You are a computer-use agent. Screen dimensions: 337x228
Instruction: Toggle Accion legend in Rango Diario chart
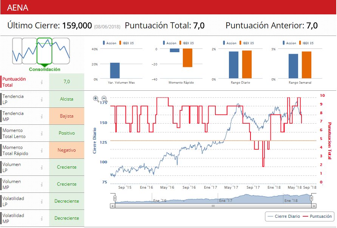click(230, 43)
